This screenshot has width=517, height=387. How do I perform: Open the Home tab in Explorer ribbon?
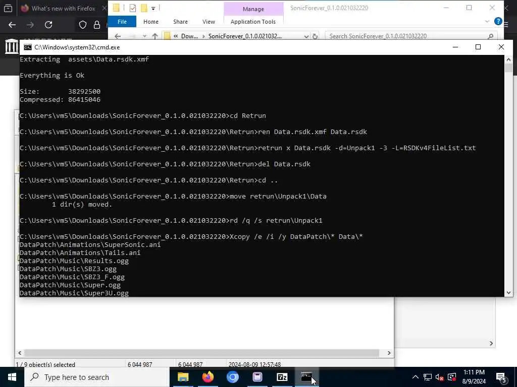(150, 22)
